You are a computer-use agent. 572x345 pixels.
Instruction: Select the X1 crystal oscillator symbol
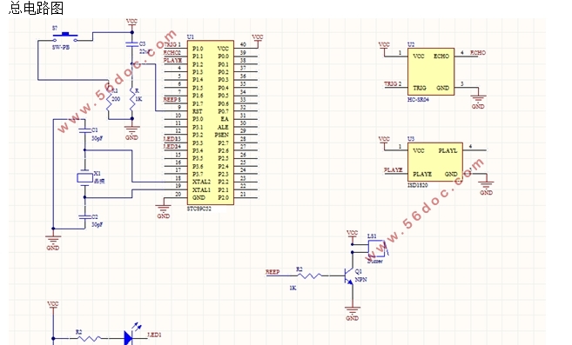tap(84, 178)
